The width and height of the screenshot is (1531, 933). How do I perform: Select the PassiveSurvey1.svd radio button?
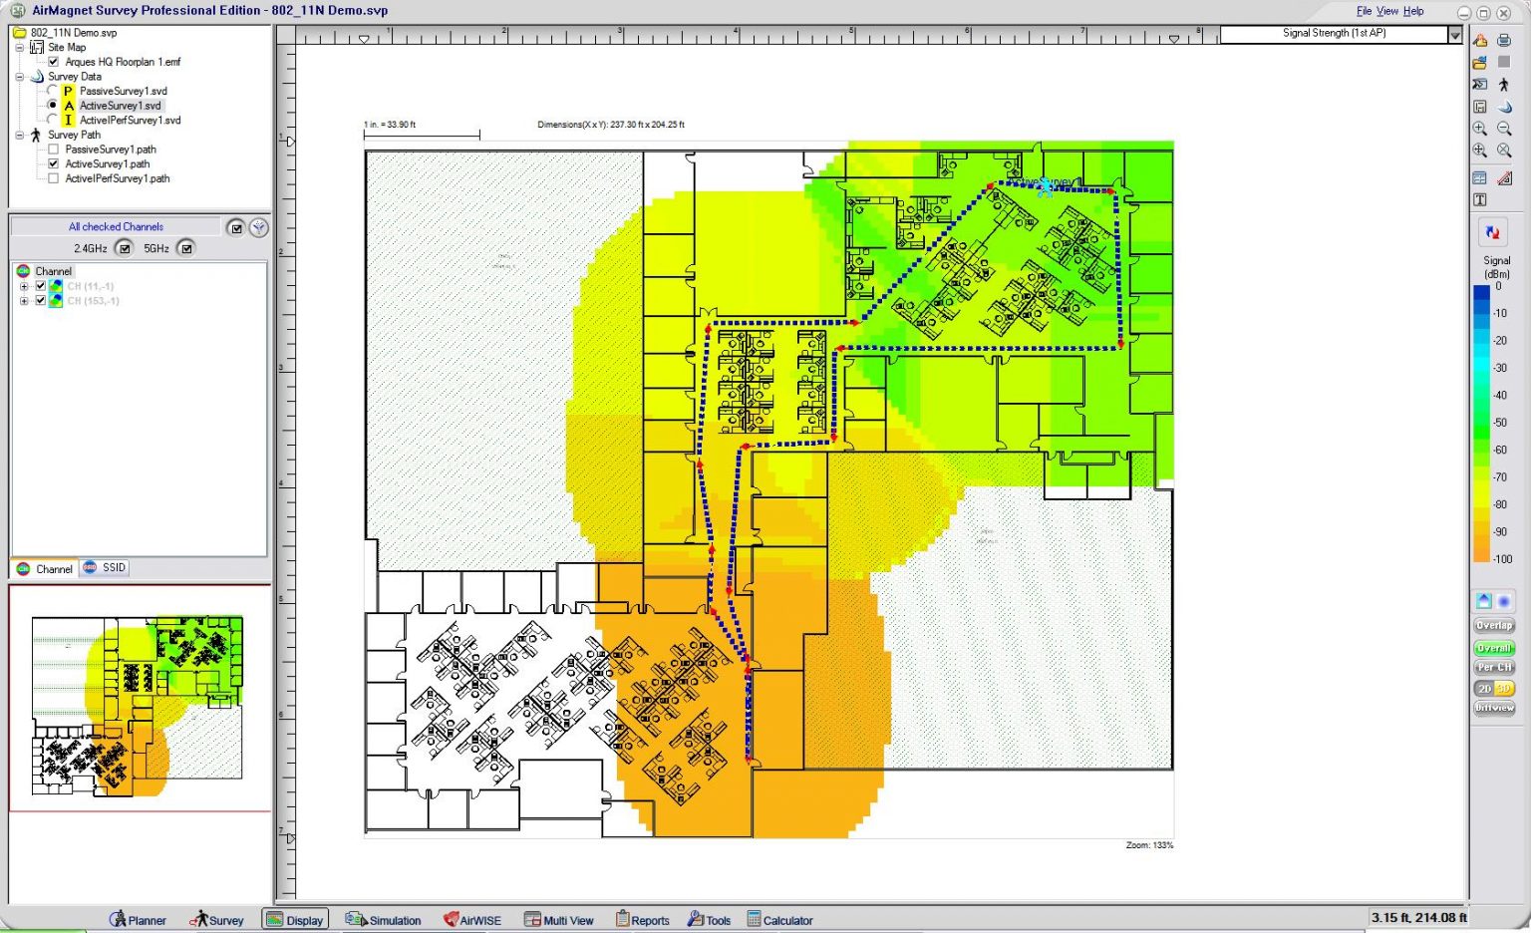tap(53, 91)
